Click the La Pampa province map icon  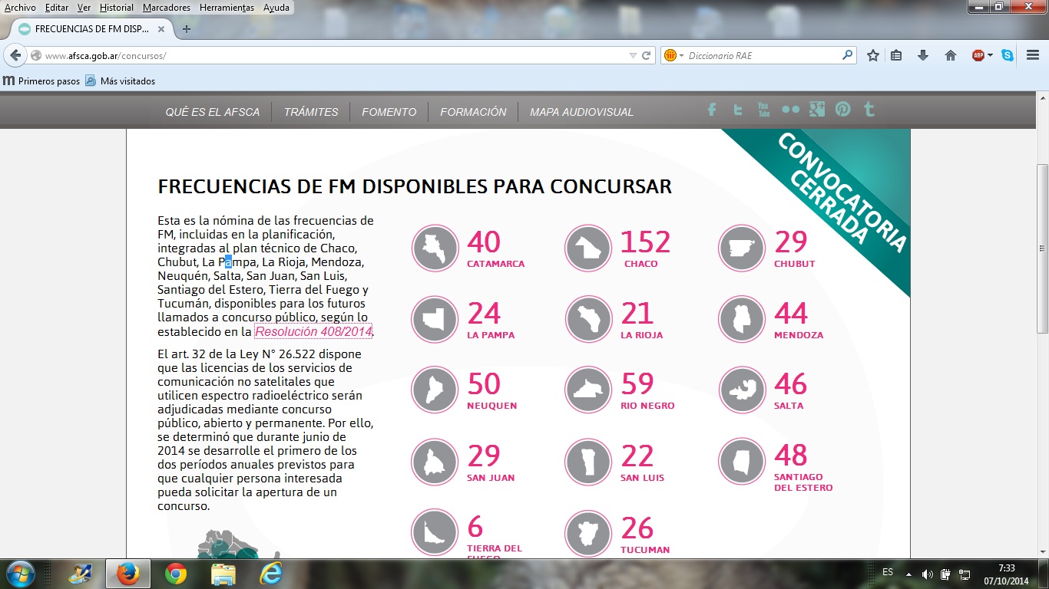coord(435,319)
